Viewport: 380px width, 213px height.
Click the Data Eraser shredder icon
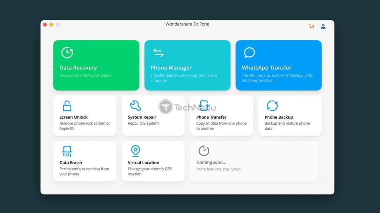[x=67, y=151]
